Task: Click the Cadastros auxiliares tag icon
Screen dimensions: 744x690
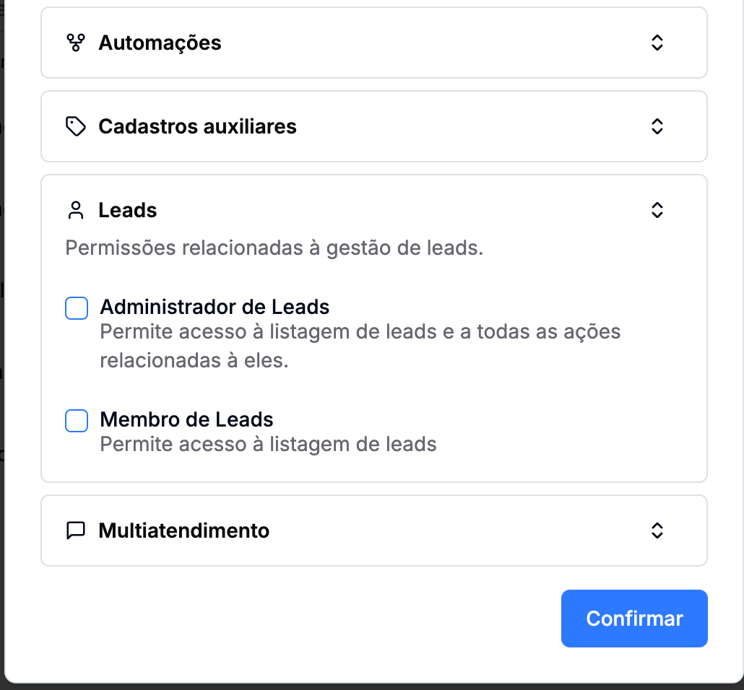Action: point(75,127)
